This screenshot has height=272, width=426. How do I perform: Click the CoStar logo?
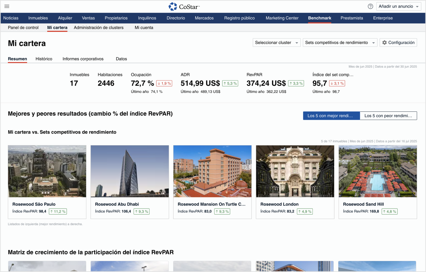tap(184, 6)
